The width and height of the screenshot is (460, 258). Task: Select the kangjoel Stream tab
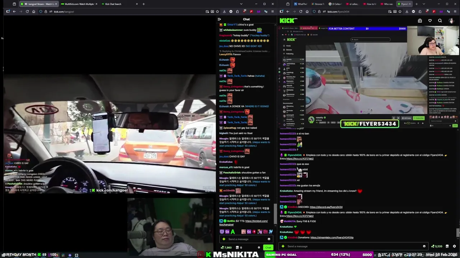tap(39, 4)
